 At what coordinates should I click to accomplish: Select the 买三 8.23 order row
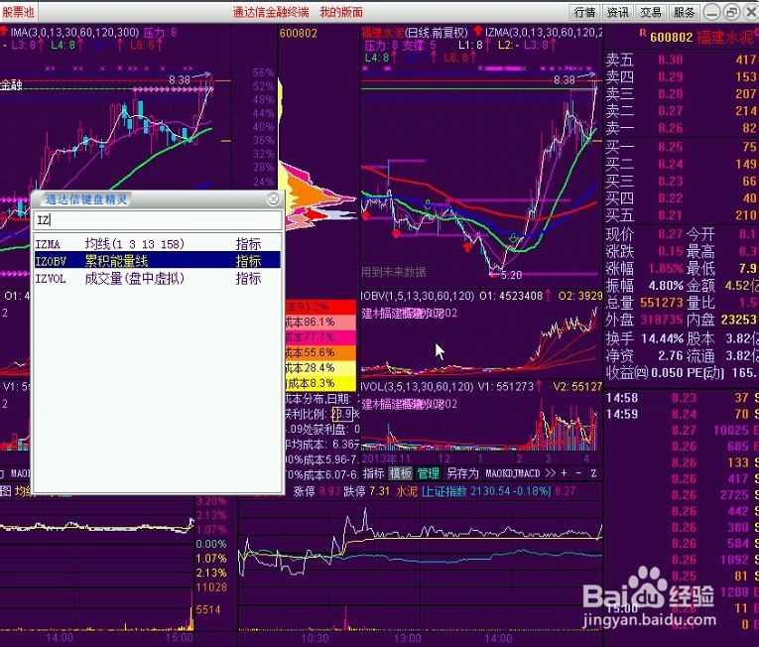pyautogui.click(x=681, y=182)
